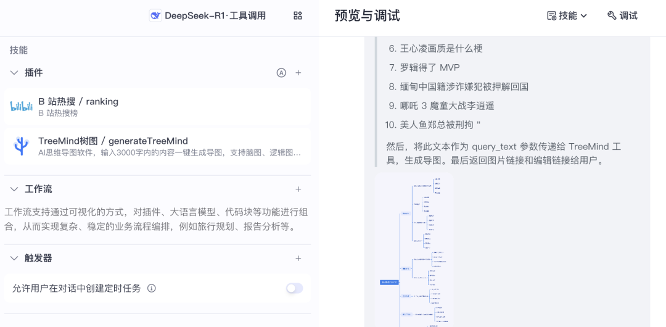
Task: Click list item 罗辑得了 MVP
Action: pos(430,68)
